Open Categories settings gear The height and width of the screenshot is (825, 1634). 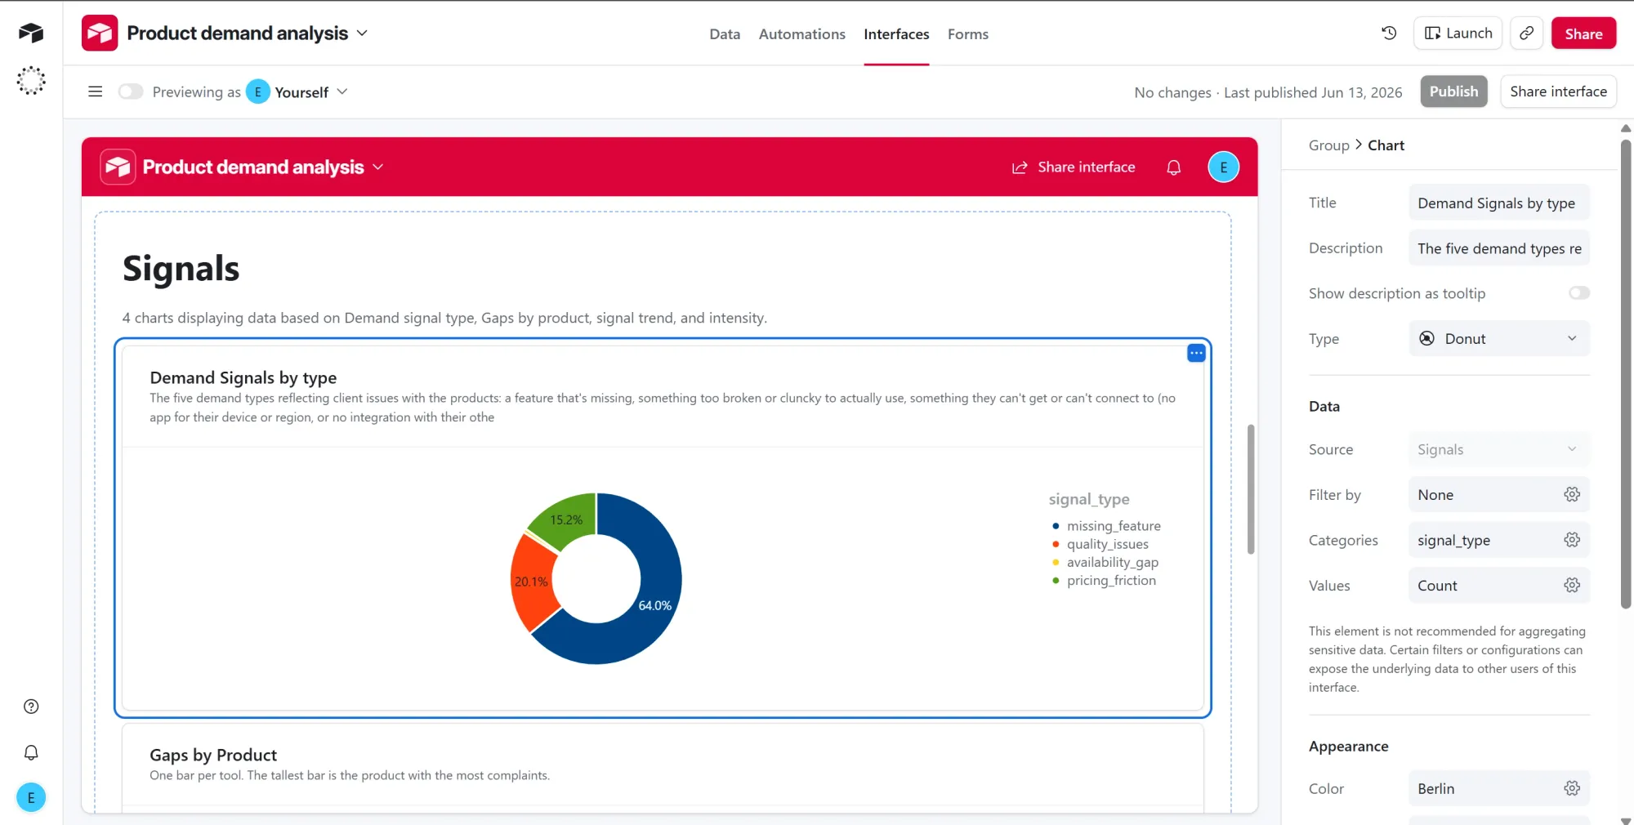(x=1572, y=540)
